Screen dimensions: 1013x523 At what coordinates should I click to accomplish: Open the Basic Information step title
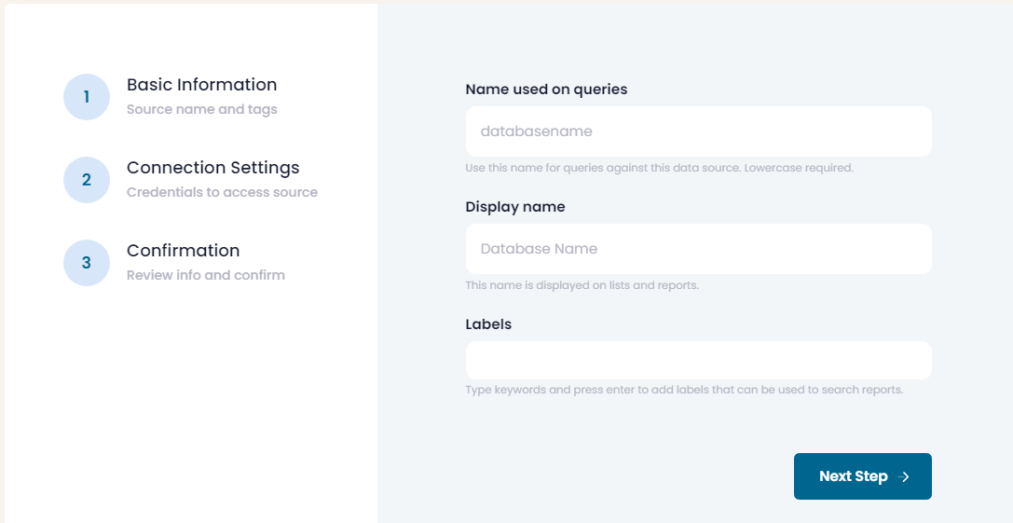(201, 85)
